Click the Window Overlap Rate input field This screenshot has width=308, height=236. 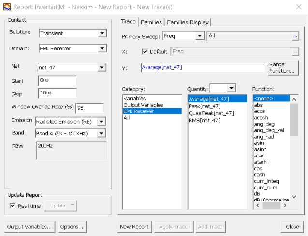pyautogui.click(x=89, y=108)
